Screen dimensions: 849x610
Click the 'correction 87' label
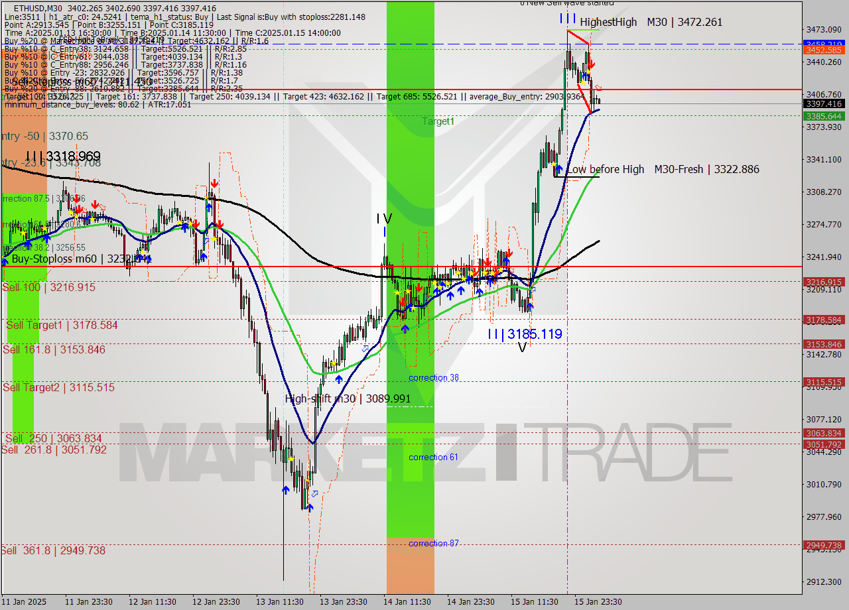[433, 544]
